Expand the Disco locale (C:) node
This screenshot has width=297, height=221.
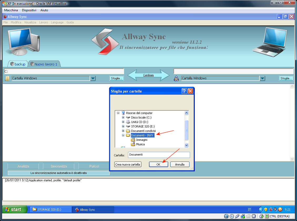tap(123, 117)
